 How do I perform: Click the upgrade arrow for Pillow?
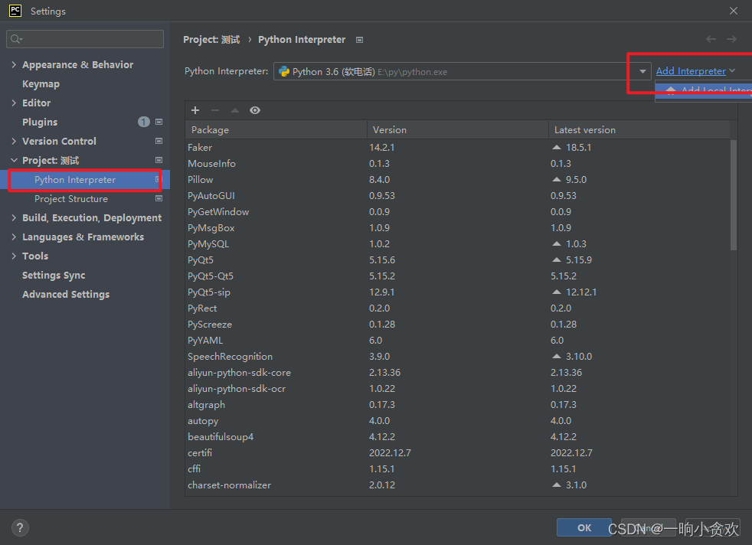[556, 179]
